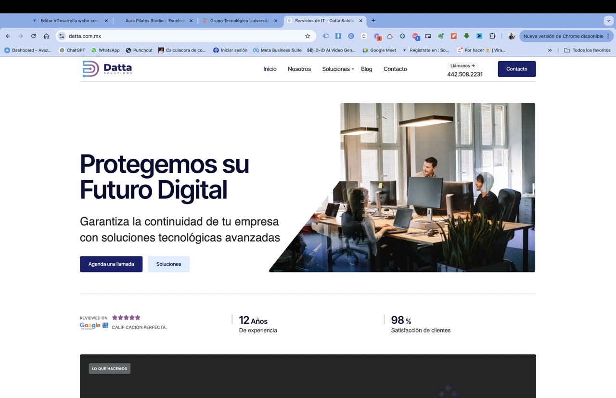Click the Datta Solutions logo
This screenshot has height=398, width=616.
(x=106, y=69)
